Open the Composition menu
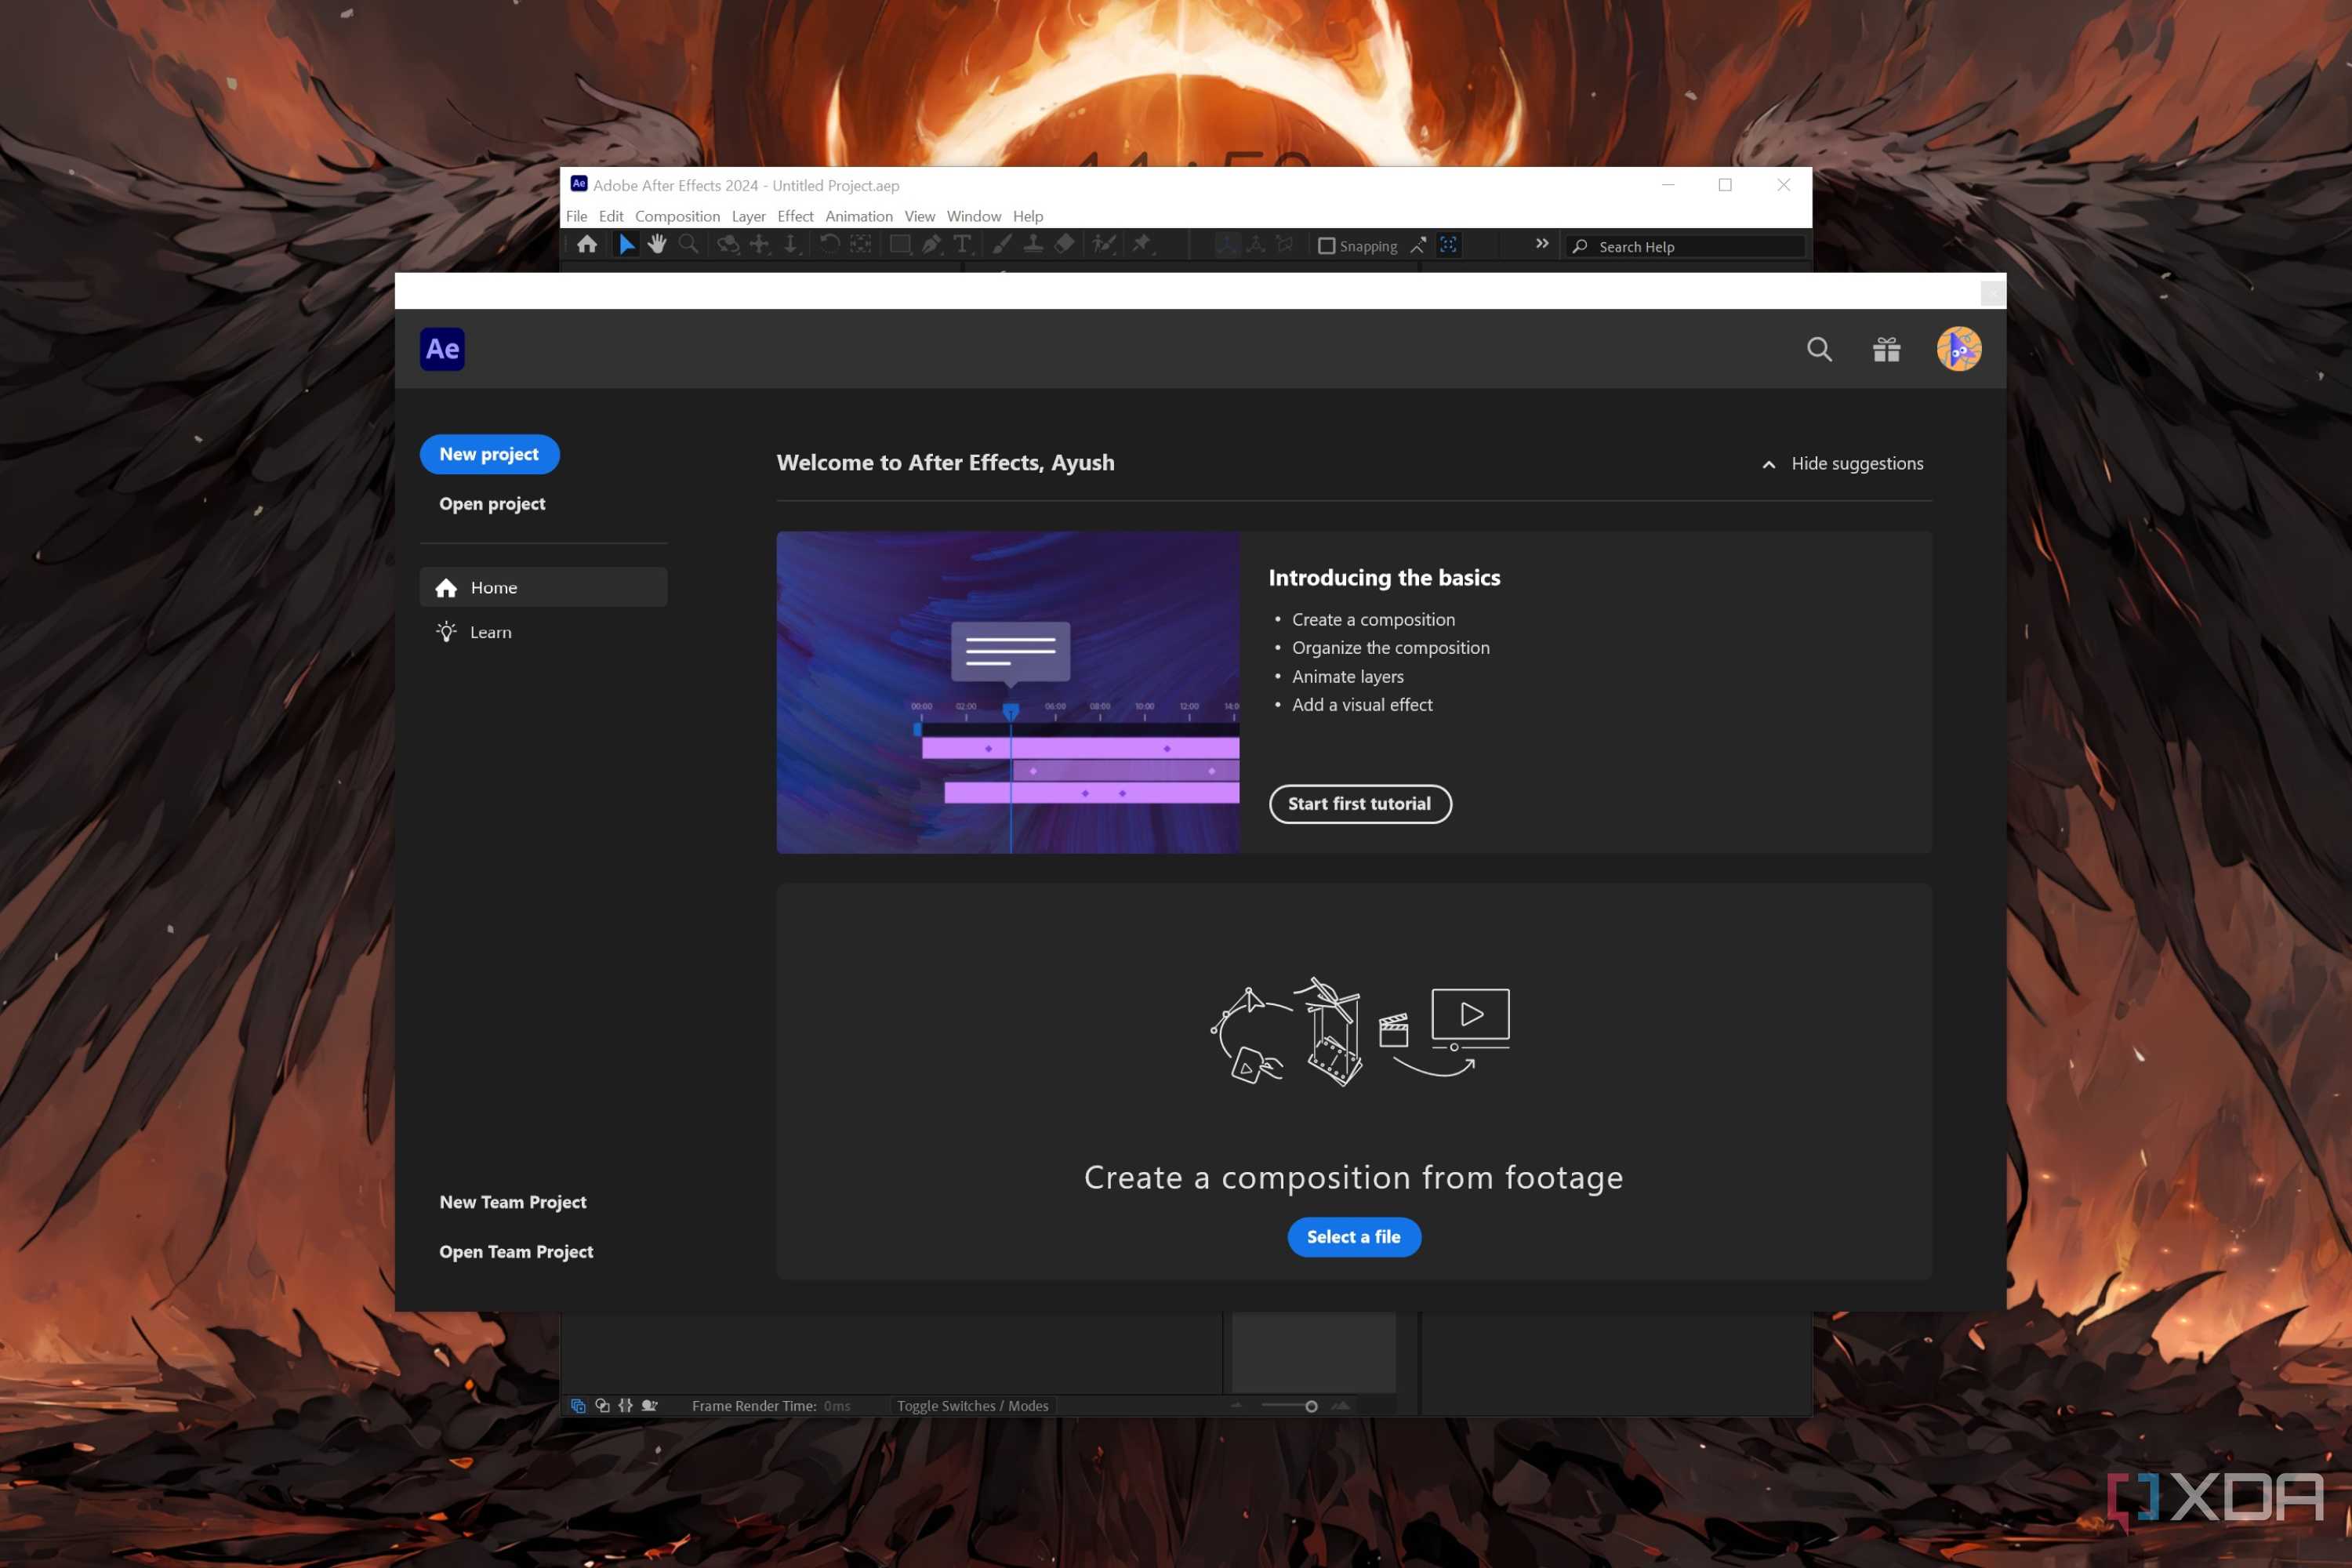2352x1568 pixels. pyautogui.click(x=677, y=216)
